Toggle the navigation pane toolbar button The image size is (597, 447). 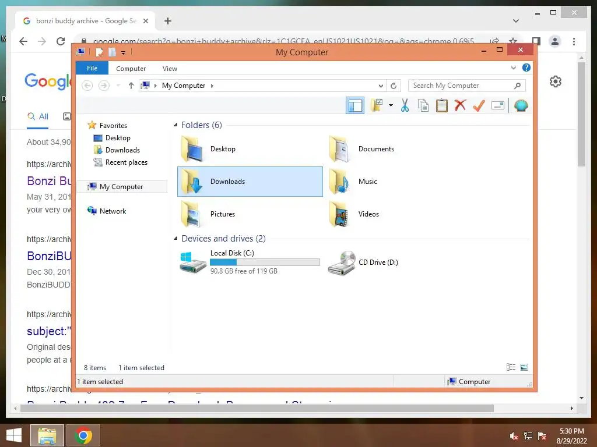pyautogui.click(x=355, y=105)
